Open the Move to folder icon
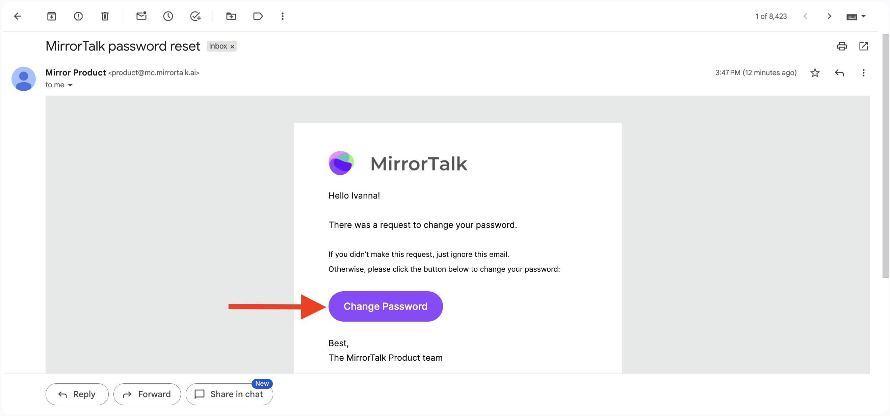 pos(231,16)
